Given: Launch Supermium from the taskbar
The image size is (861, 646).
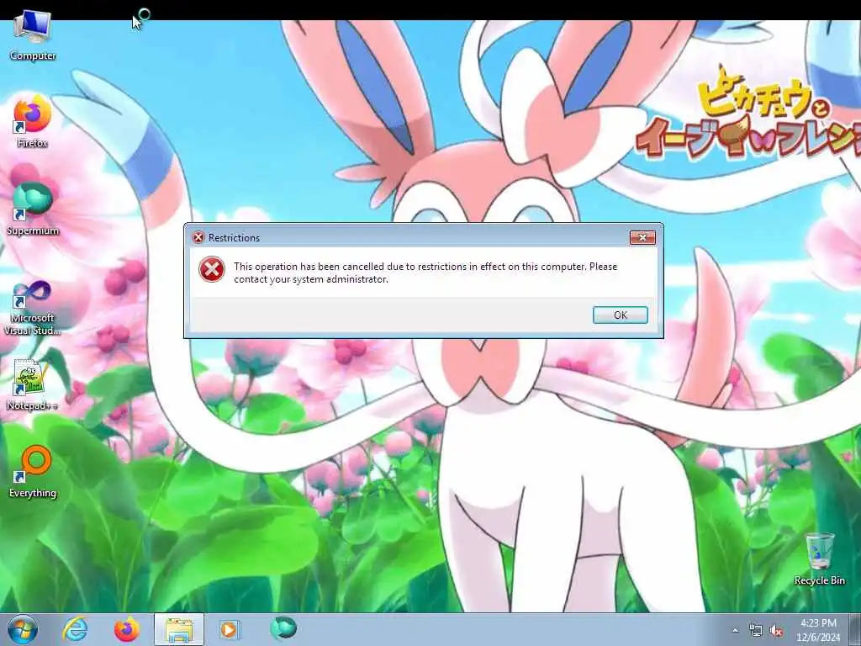Looking at the screenshot, I should [x=283, y=628].
